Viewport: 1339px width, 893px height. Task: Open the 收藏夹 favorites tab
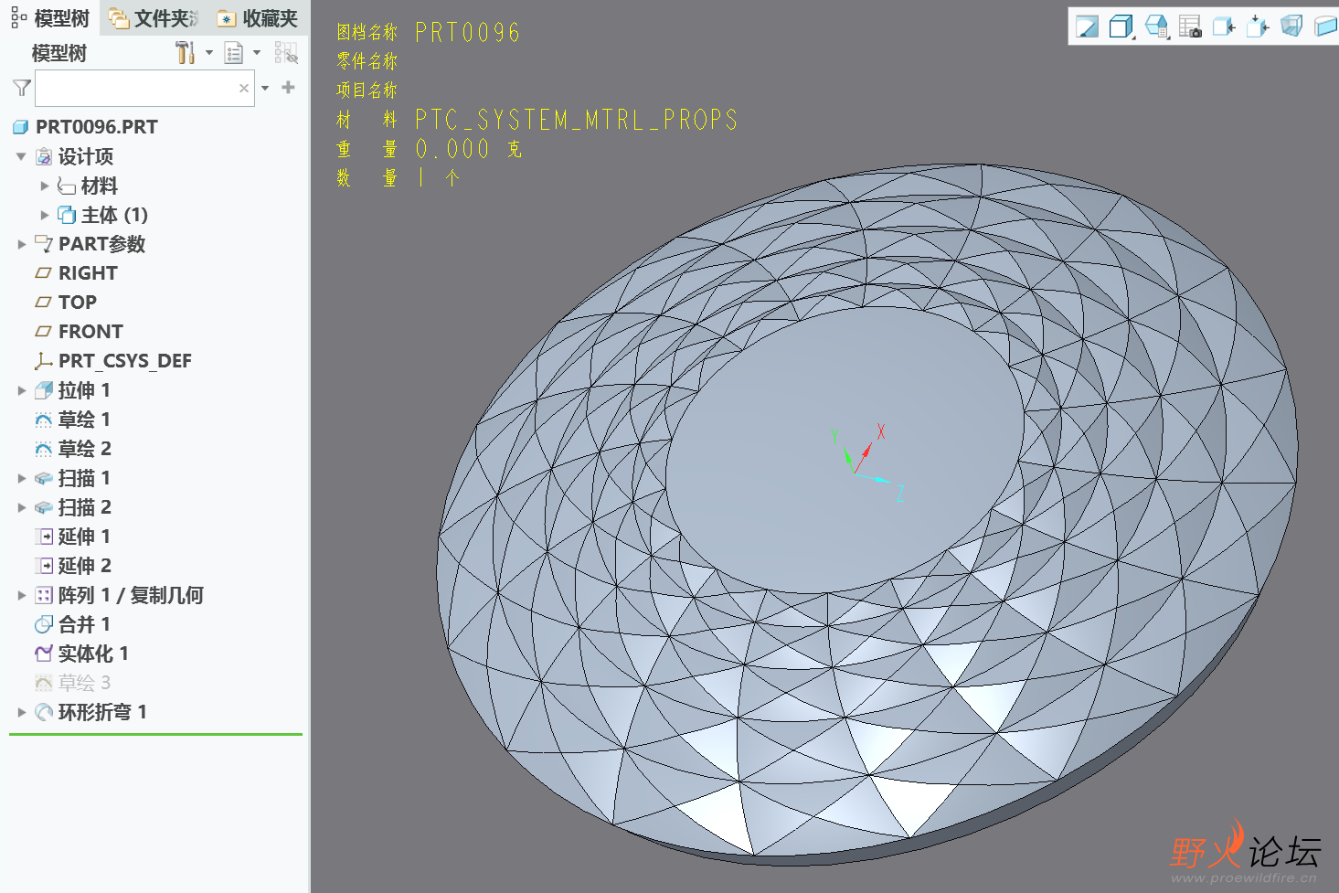coord(259,18)
